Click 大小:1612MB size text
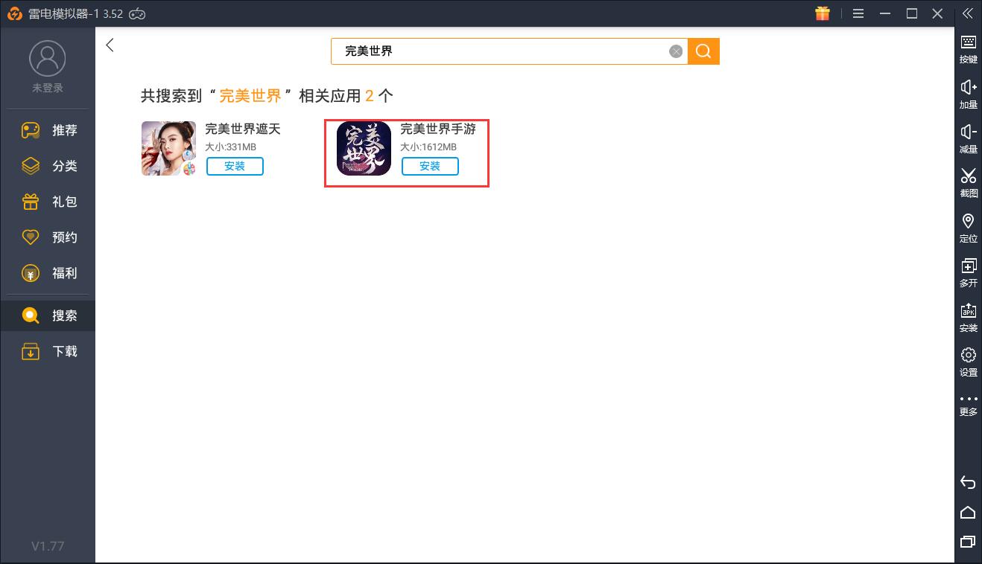The height and width of the screenshot is (564, 982). pyautogui.click(x=428, y=147)
